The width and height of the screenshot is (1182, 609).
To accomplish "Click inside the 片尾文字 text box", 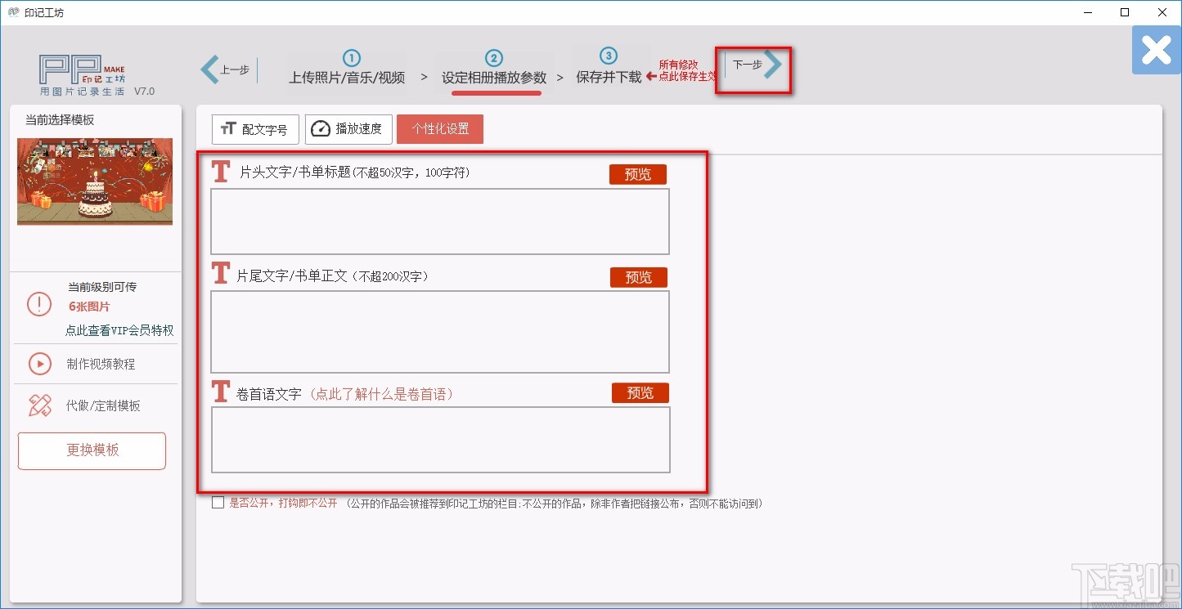I will 440,331.
